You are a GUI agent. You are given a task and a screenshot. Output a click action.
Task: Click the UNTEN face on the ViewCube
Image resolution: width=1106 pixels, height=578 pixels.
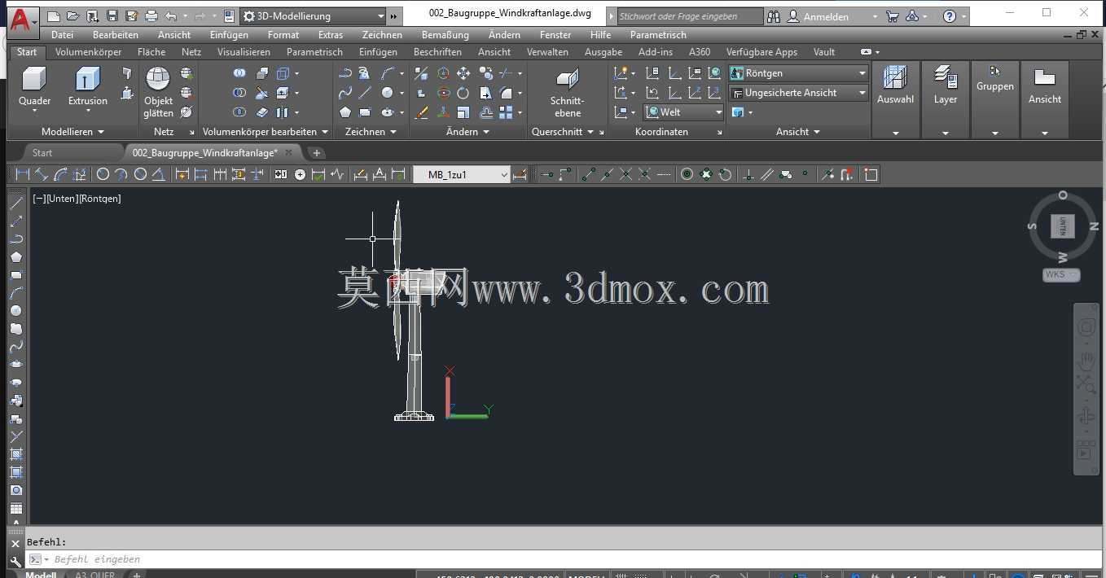[1063, 227]
